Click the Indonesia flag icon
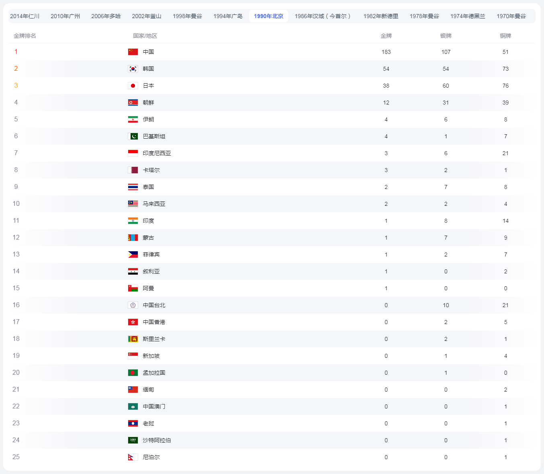Image resolution: width=544 pixels, height=474 pixels. (133, 153)
